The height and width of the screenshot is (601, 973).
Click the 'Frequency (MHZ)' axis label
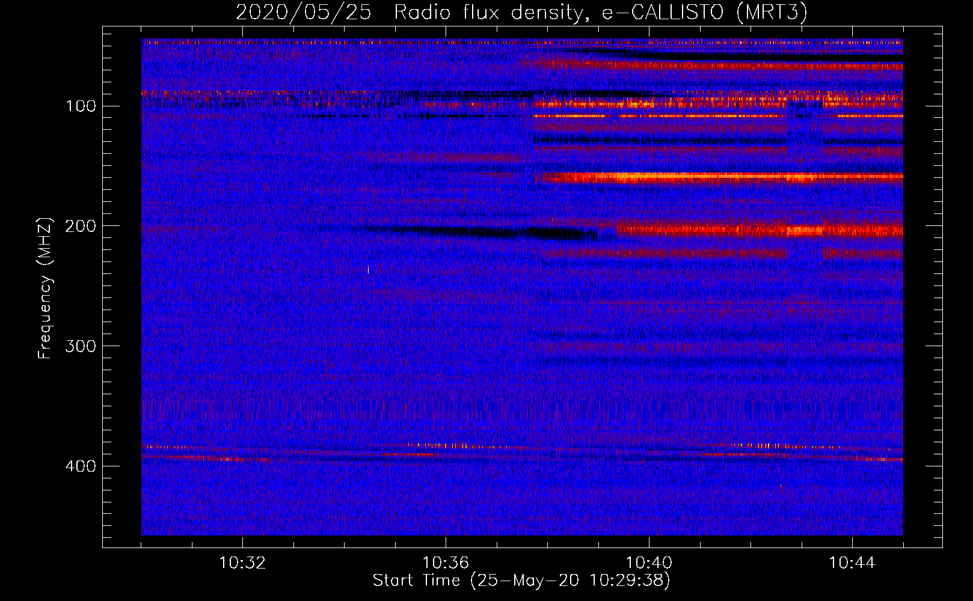(x=45, y=288)
